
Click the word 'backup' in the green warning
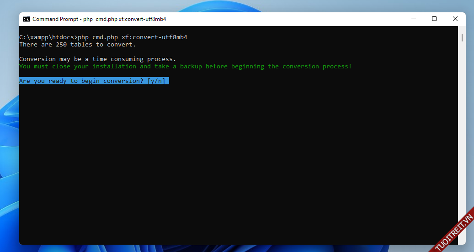[x=191, y=67]
